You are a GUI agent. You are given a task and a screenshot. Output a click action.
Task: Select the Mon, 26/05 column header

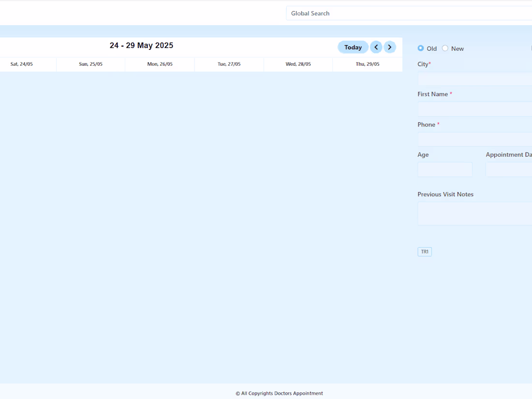[160, 64]
